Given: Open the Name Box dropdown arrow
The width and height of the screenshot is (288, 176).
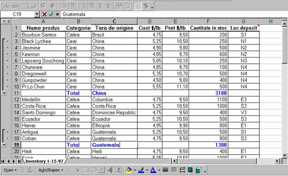Looking at the screenshot, I should pos(37,14).
